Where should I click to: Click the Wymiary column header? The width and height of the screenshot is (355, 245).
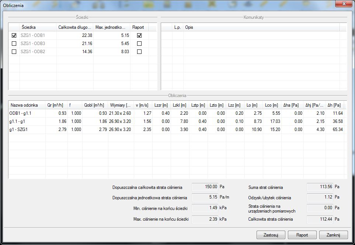[121, 105]
